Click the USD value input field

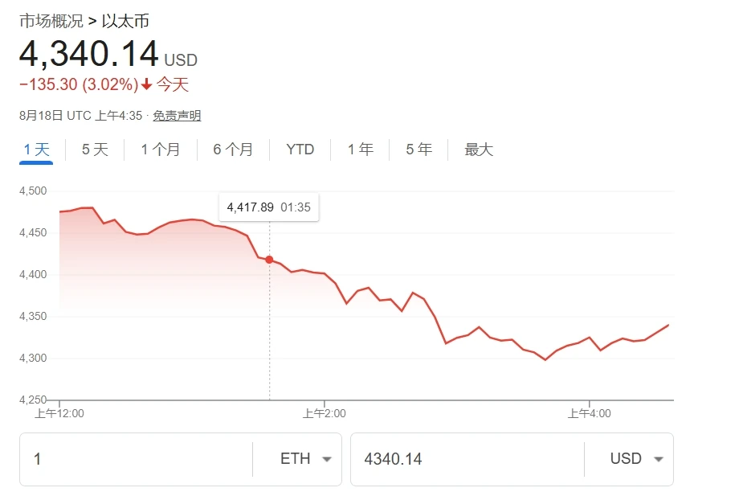pos(466,459)
